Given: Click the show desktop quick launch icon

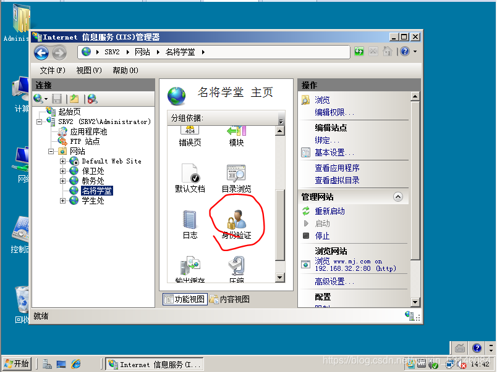Looking at the screenshot, I should click(x=61, y=364).
